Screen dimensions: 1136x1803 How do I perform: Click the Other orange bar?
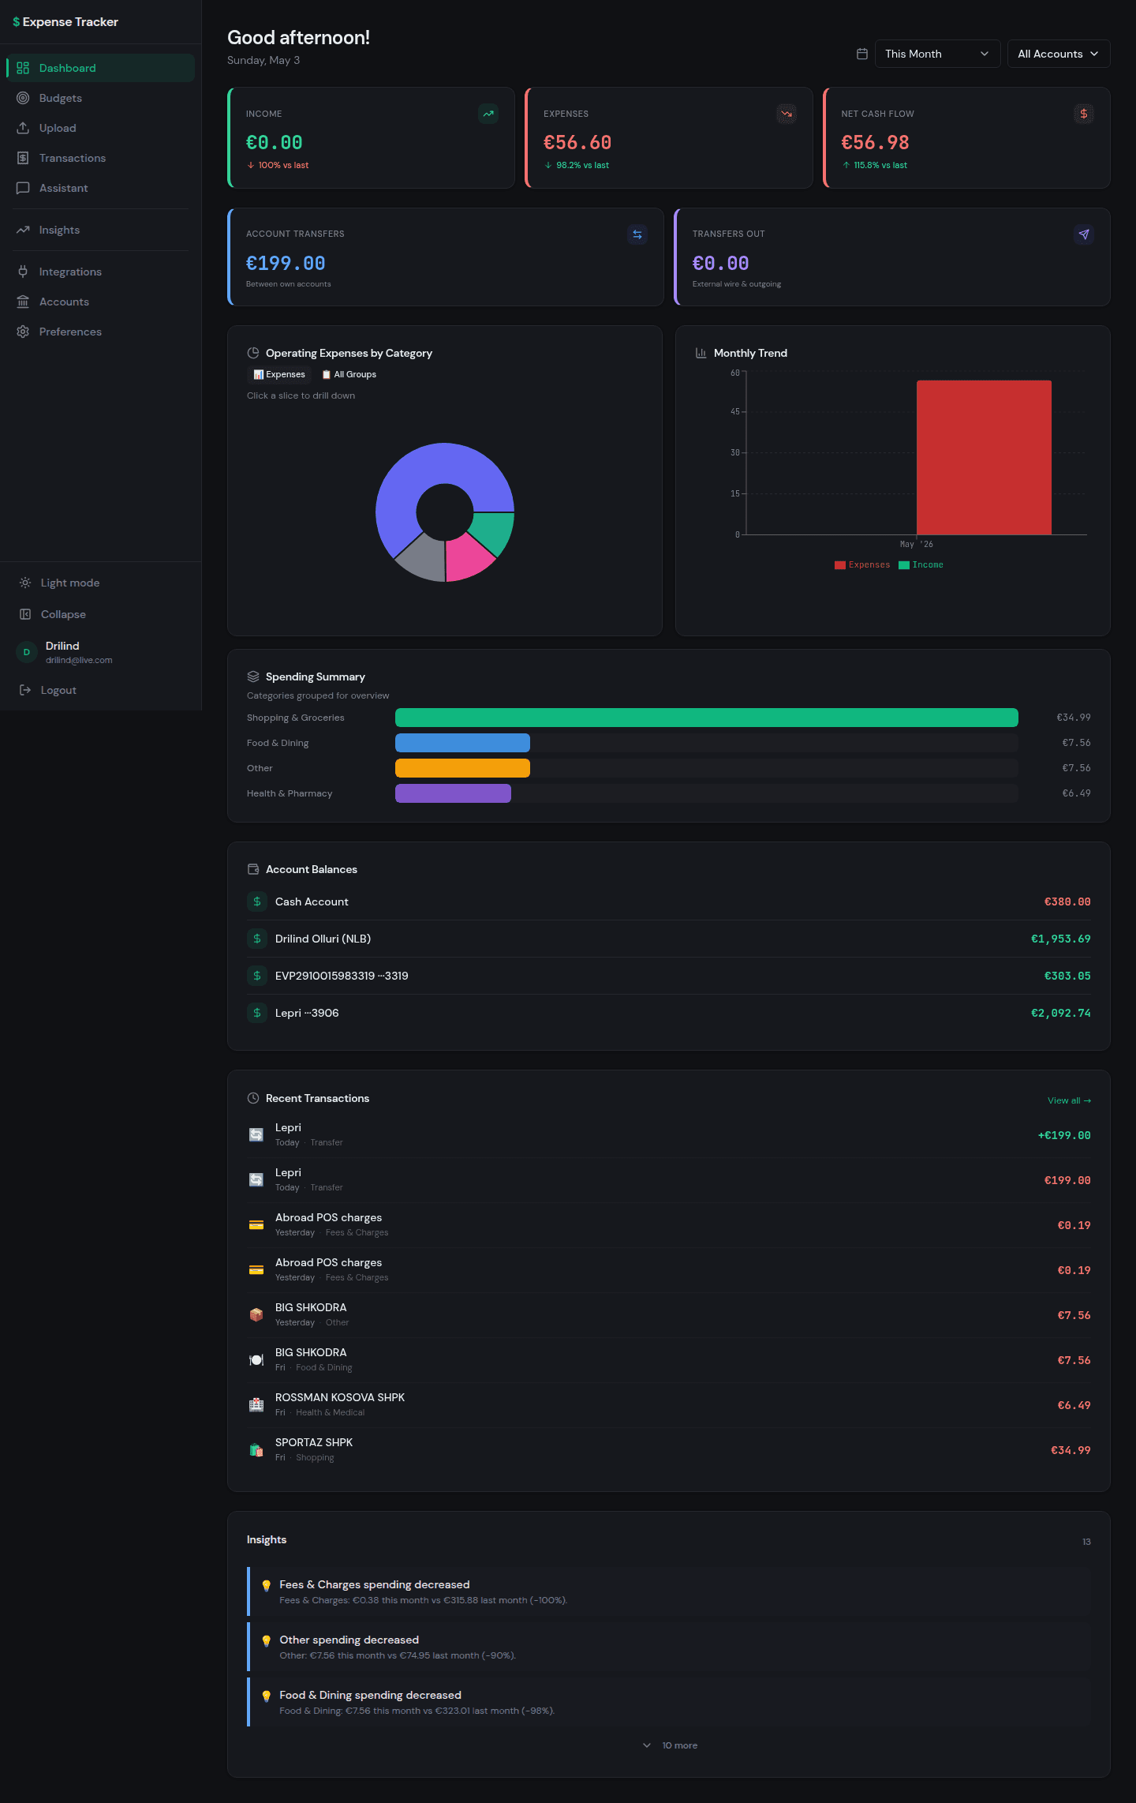pyautogui.click(x=462, y=768)
